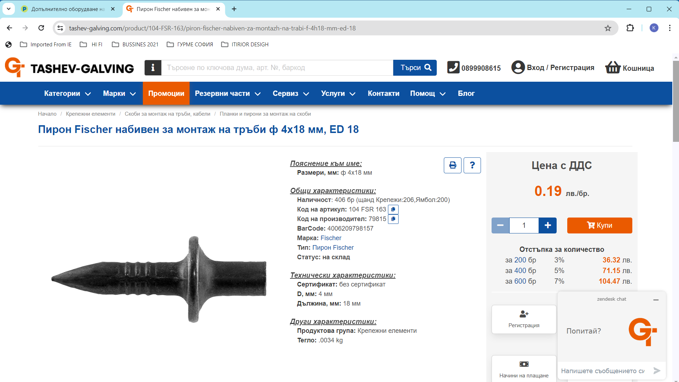679x382 pixels.
Task: Open the Chrome extensions puzzle icon
Action: coord(630,28)
